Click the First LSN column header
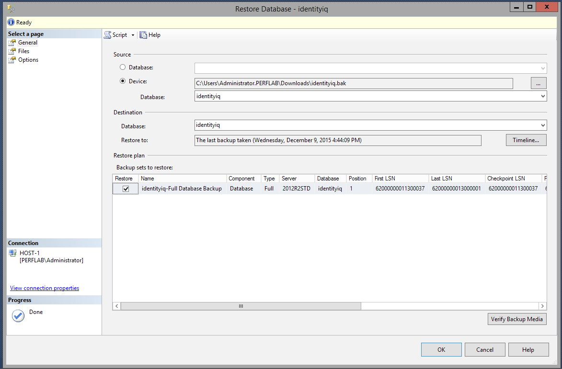The width and height of the screenshot is (562, 369). point(401,179)
